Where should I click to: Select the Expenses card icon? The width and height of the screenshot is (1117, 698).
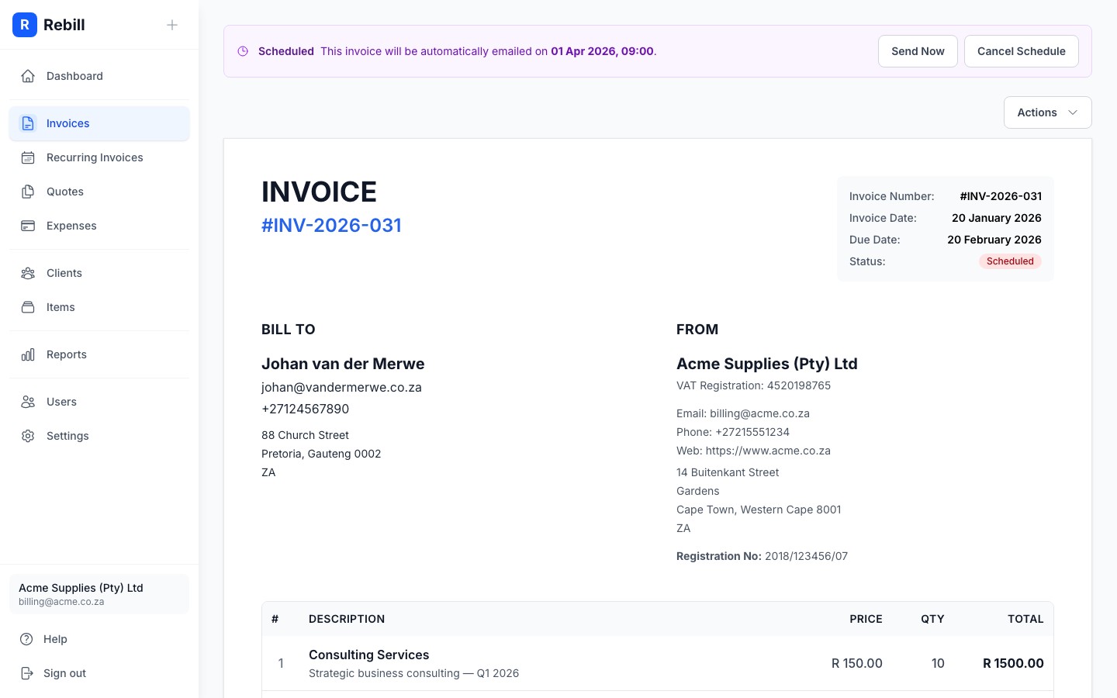click(x=28, y=226)
